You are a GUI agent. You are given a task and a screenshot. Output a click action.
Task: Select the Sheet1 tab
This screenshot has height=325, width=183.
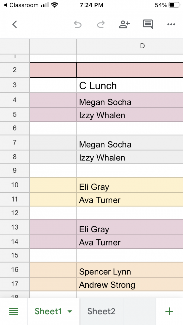tap(48, 311)
